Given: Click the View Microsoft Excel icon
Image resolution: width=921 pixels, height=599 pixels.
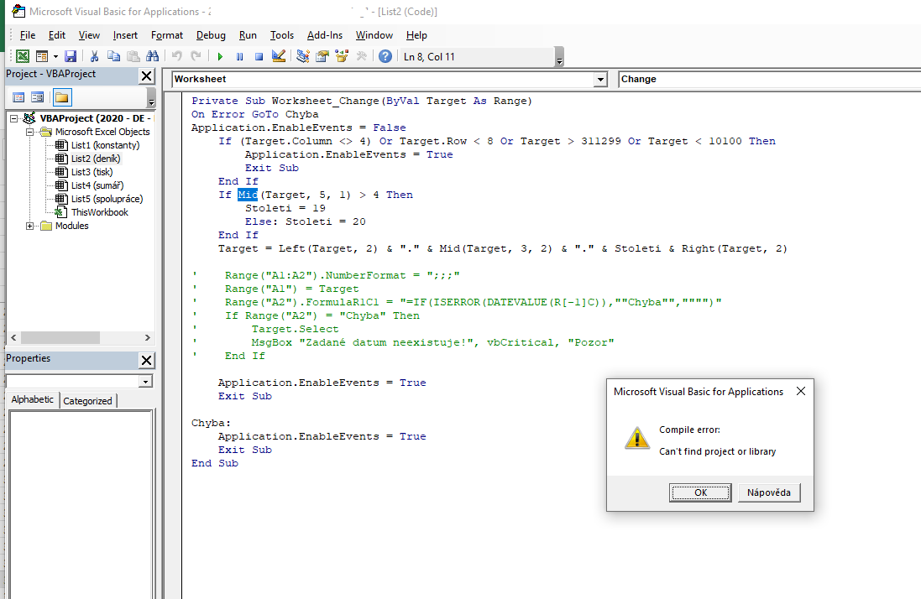Looking at the screenshot, I should [x=23, y=56].
